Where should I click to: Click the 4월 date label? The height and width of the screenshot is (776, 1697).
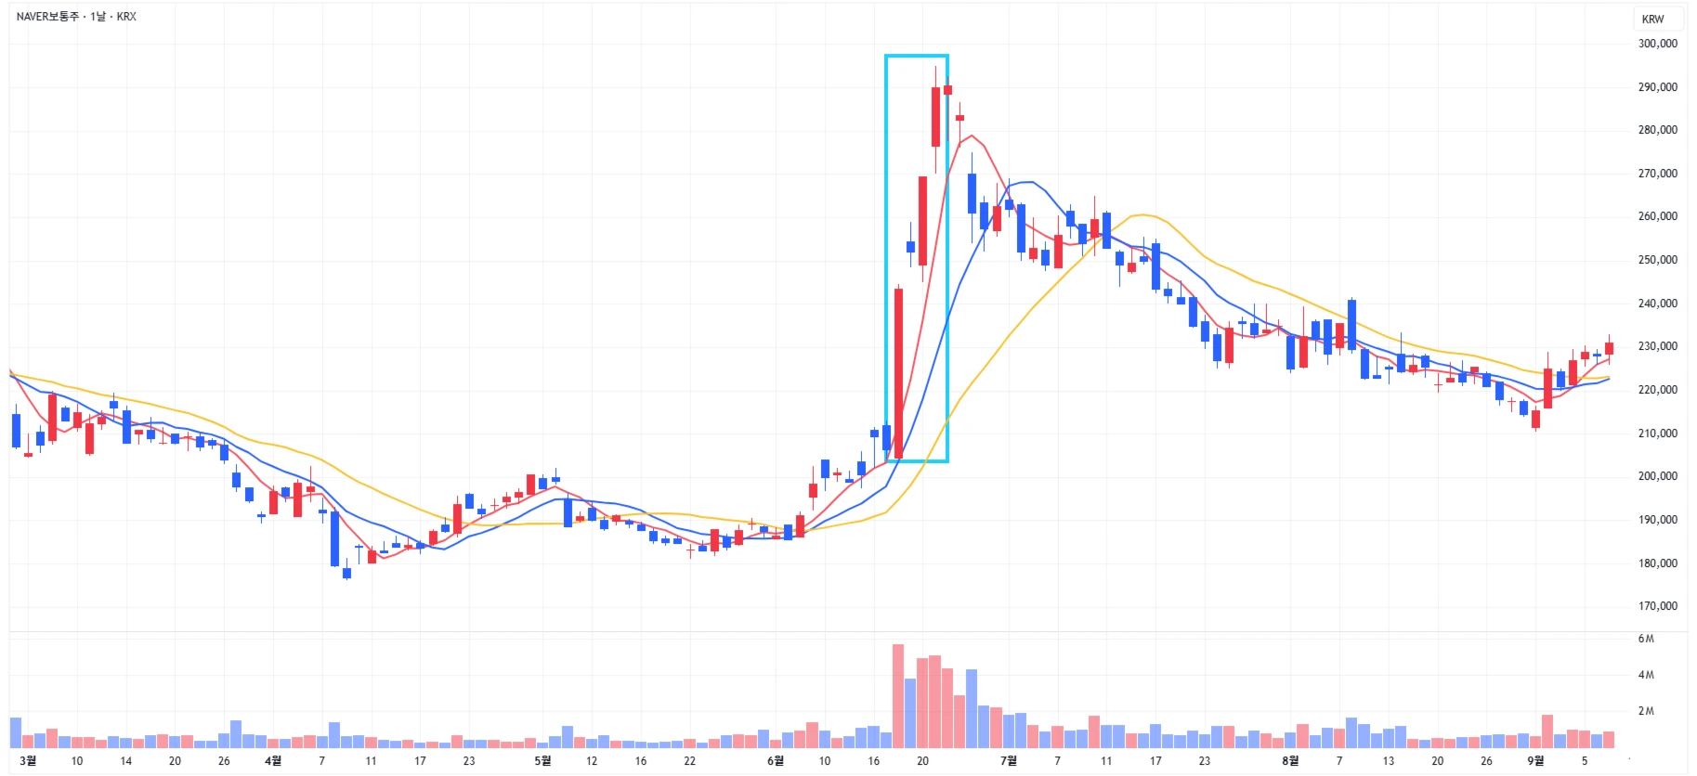[272, 761]
